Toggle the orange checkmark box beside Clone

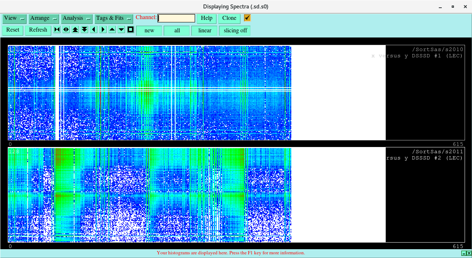(247, 18)
